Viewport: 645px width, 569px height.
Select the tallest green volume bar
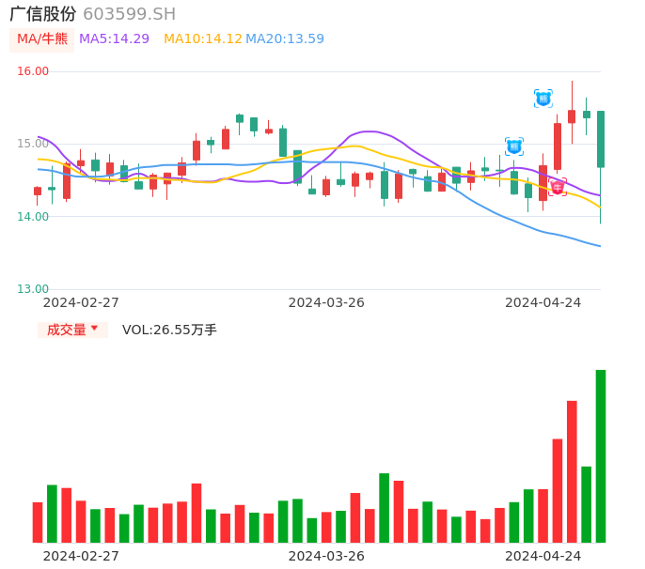pyautogui.click(x=601, y=455)
